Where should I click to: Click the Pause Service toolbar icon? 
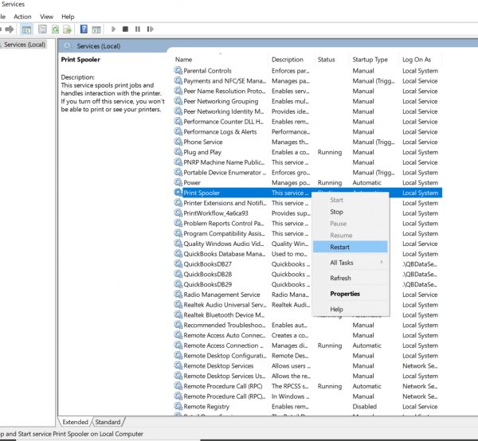point(138,29)
